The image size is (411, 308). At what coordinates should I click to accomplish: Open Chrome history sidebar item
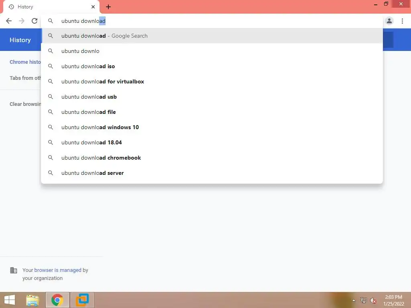pos(25,62)
